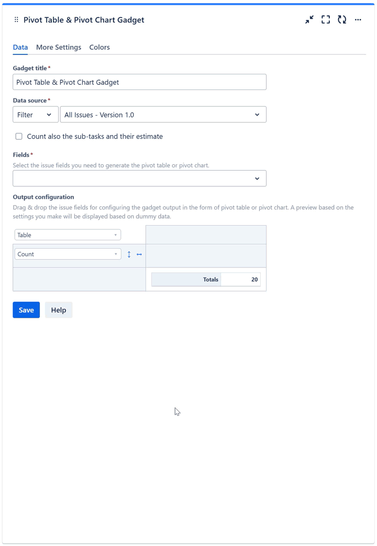Click the Save button
377x546 pixels.
coord(26,310)
